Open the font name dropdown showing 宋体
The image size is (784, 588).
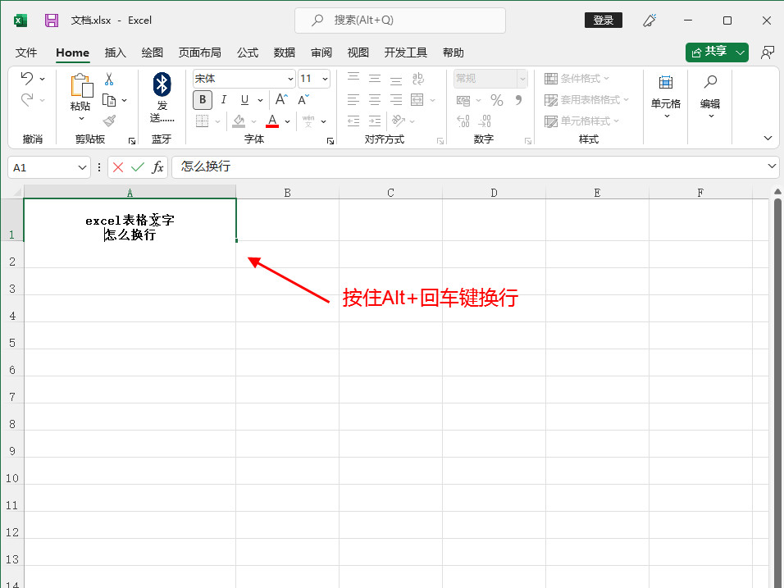click(x=290, y=80)
